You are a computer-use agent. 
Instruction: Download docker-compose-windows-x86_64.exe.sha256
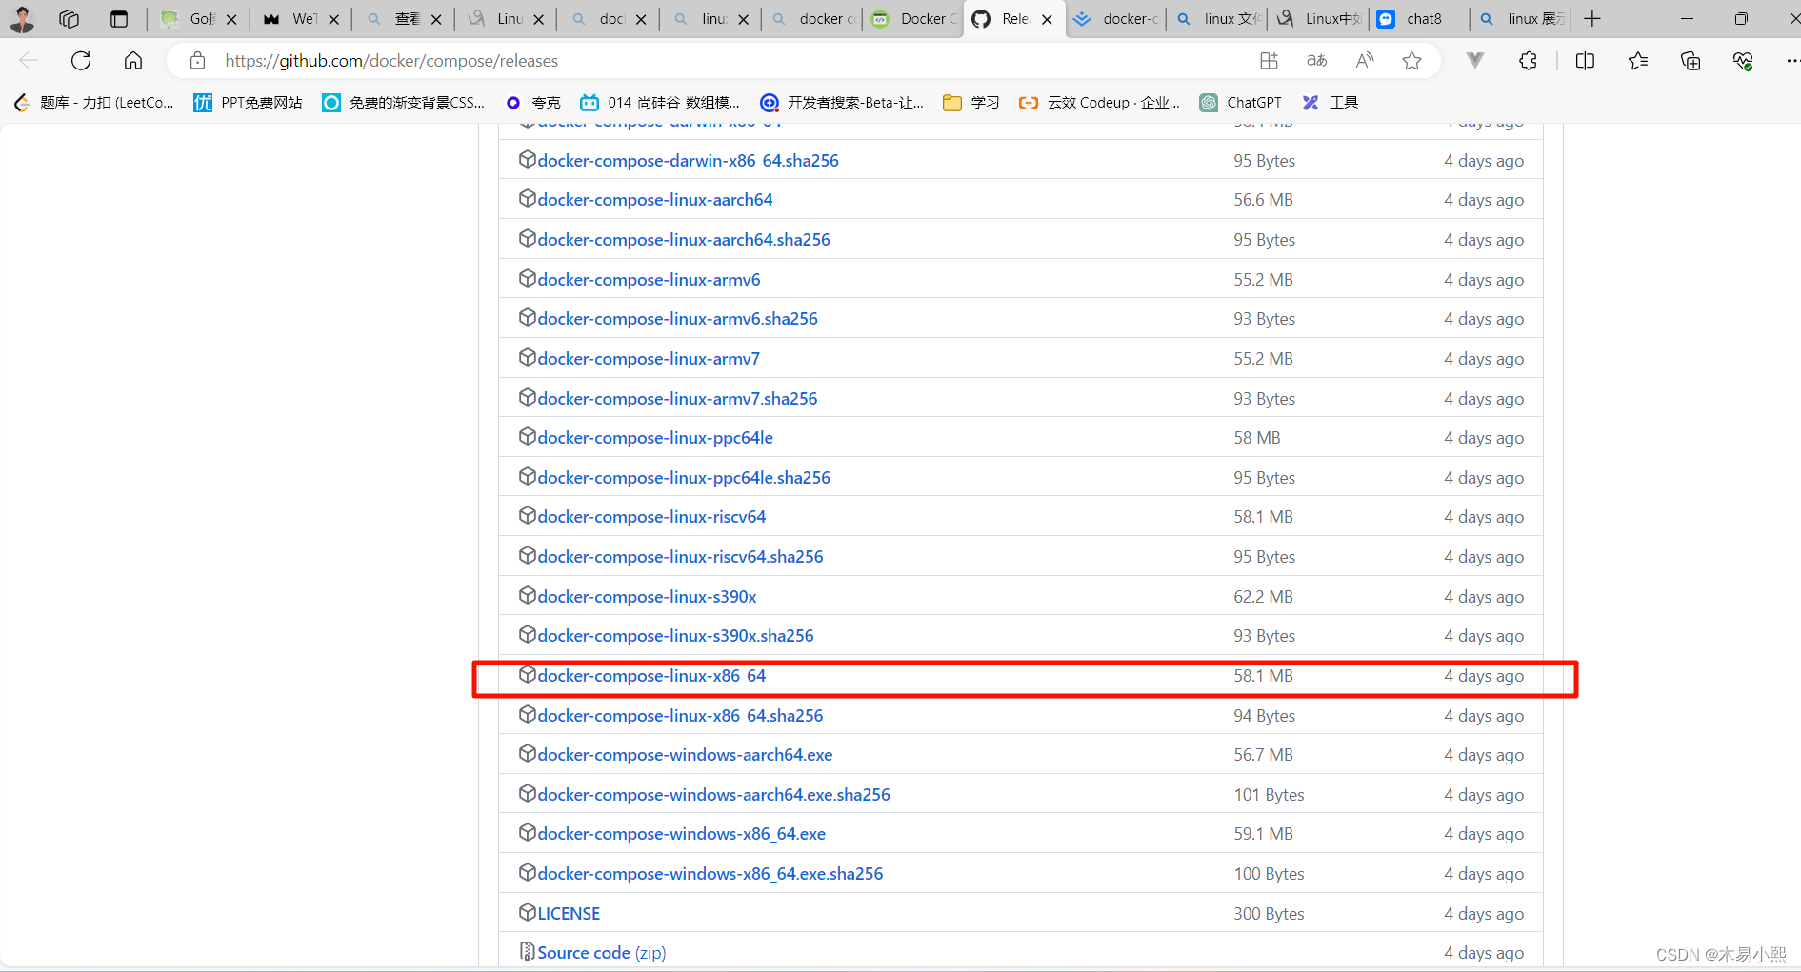tap(710, 874)
